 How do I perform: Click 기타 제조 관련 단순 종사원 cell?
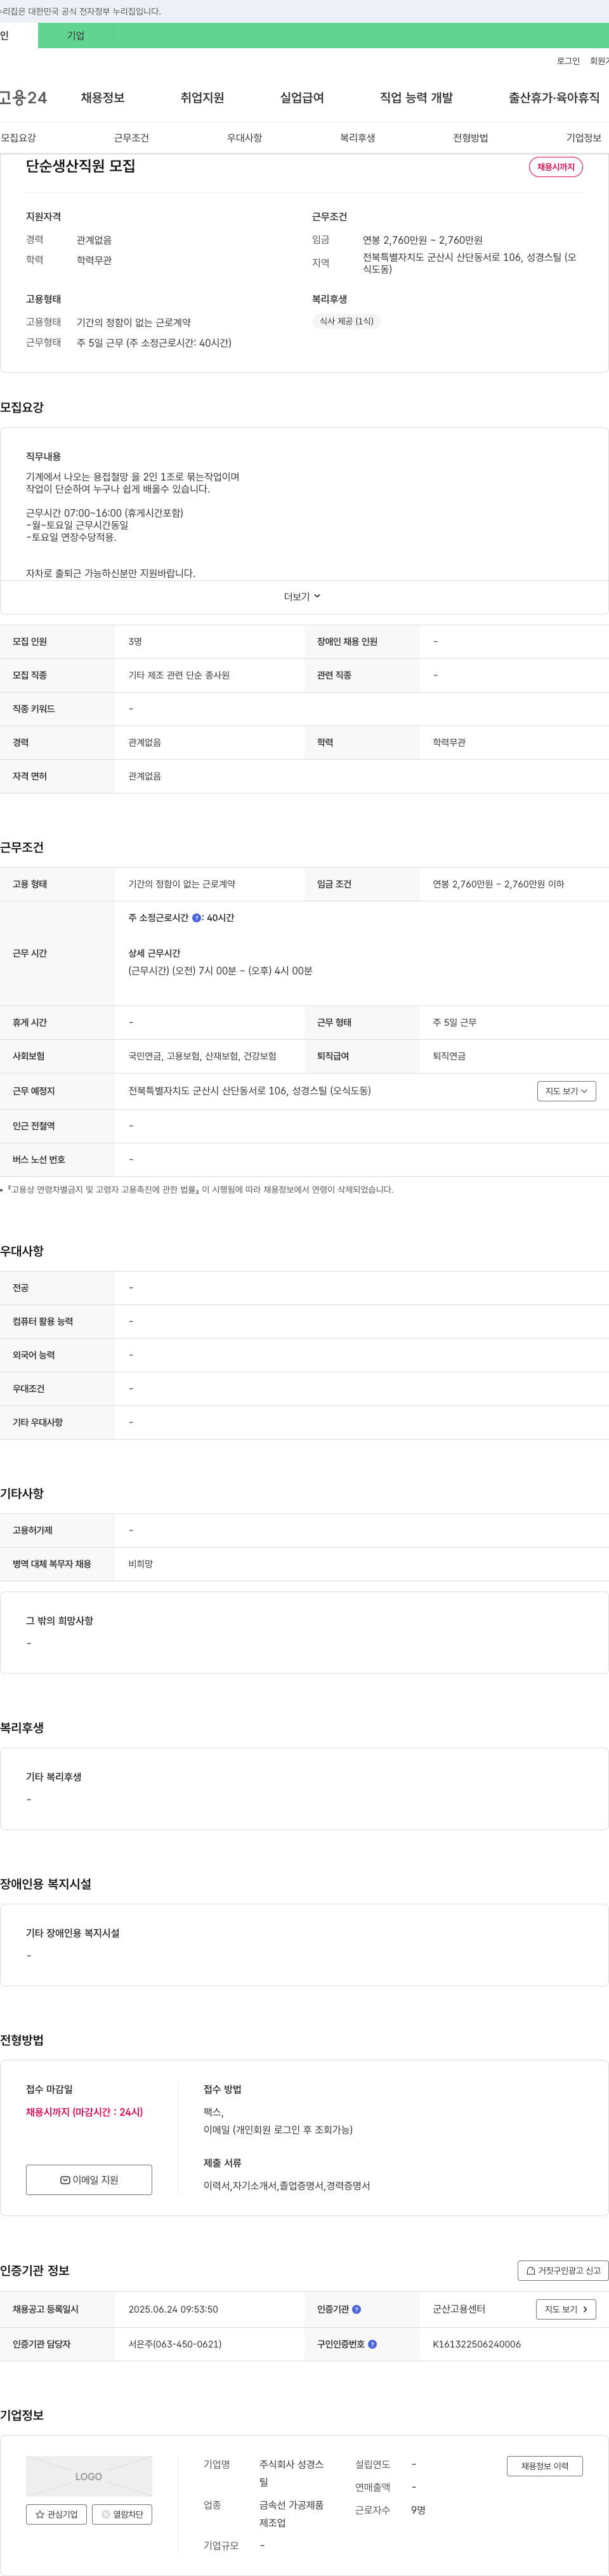pyautogui.click(x=179, y=675)
